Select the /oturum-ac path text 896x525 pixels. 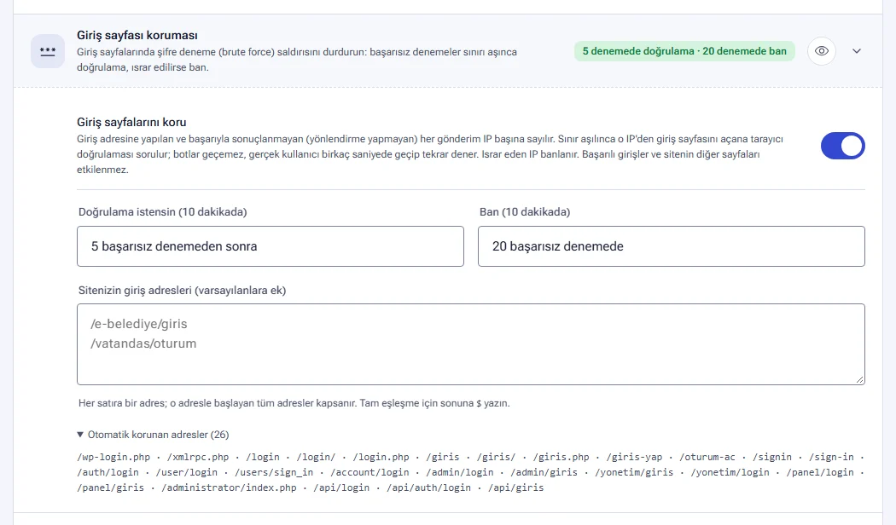707,457
